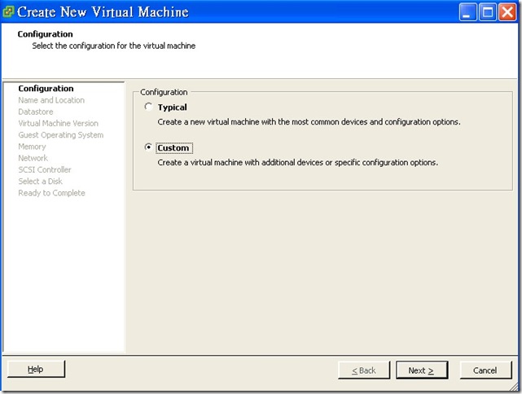Select the Memory step in sidebar
The height and width of the screenshot is (394, 522).
(32, 147)
